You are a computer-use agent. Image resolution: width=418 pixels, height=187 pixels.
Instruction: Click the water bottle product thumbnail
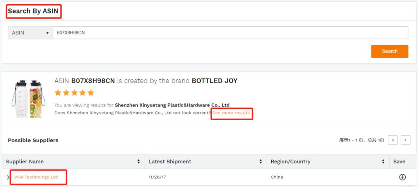[26, 98]
